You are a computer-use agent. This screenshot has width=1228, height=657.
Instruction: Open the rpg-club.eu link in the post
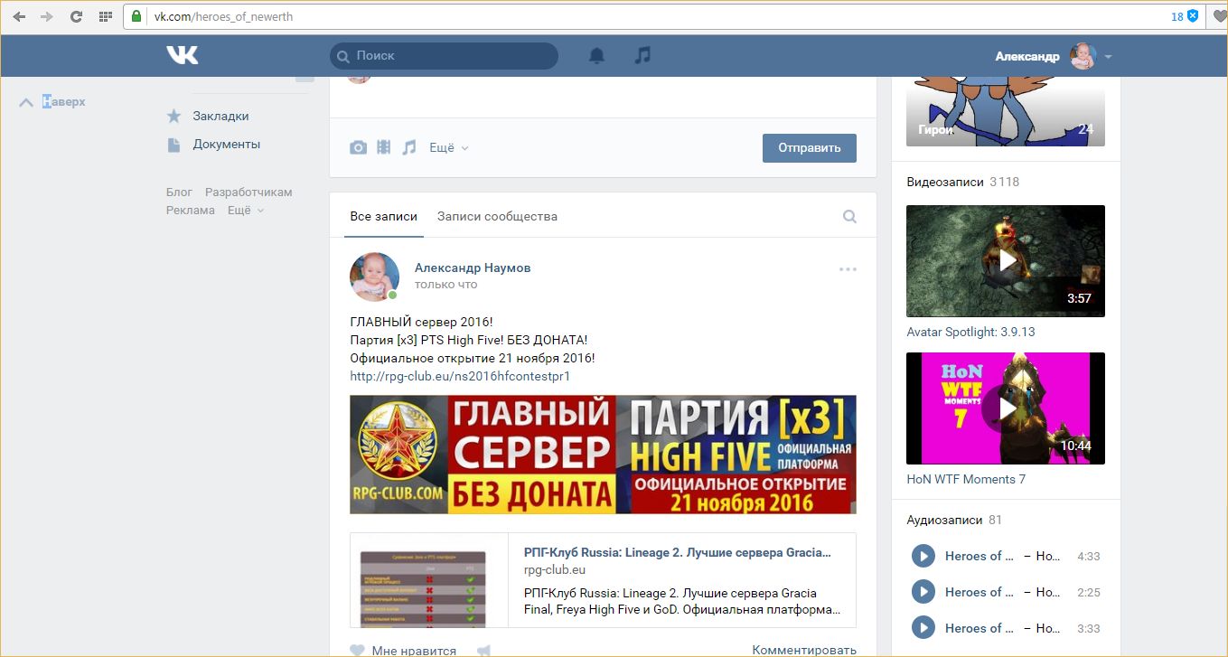click(460, 376)
